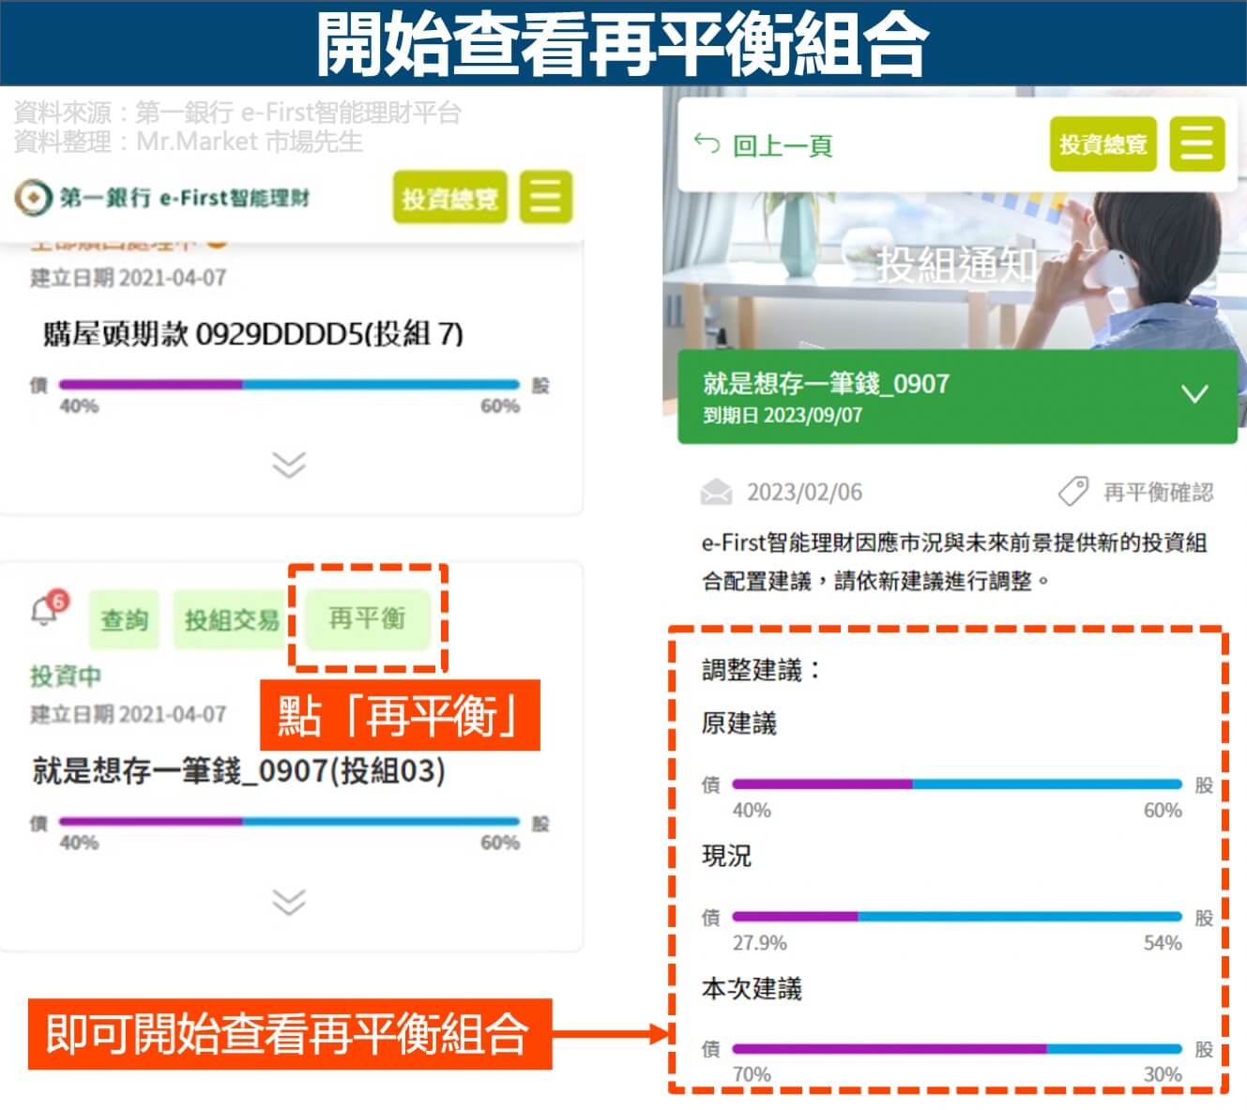Click 建立日期 2021-04-07 under 投資中
Viewport: 1247px width, 1110px height.
click(129, 714)
